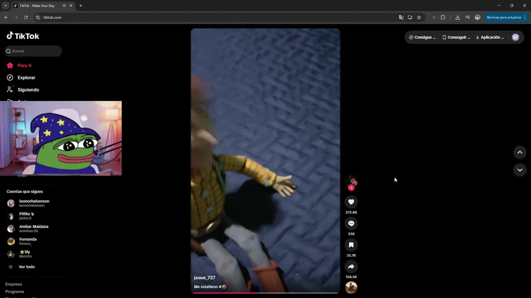Click the Pepe wizard overlay video
The image size is (531, 298).
pyautogui.click(x=61, y=138)
